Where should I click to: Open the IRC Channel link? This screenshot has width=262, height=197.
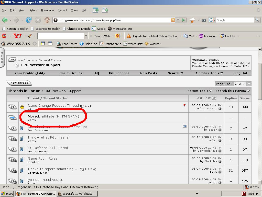(119, 73)
